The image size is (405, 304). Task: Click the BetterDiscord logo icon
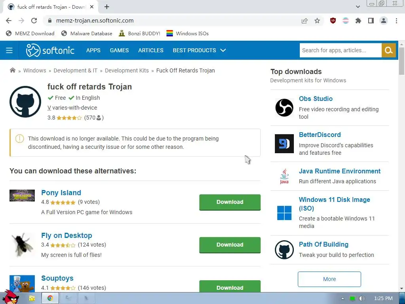284,144
